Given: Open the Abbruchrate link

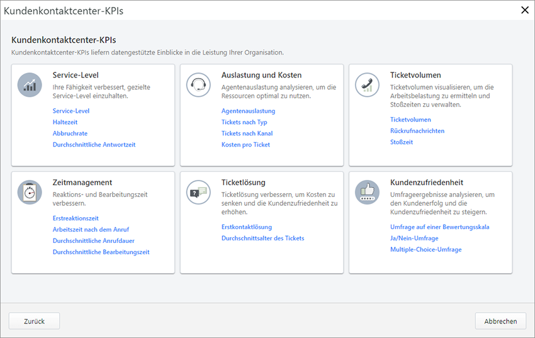Looking at the screenshot, I should pyautogui.click(x=70, y=133).
